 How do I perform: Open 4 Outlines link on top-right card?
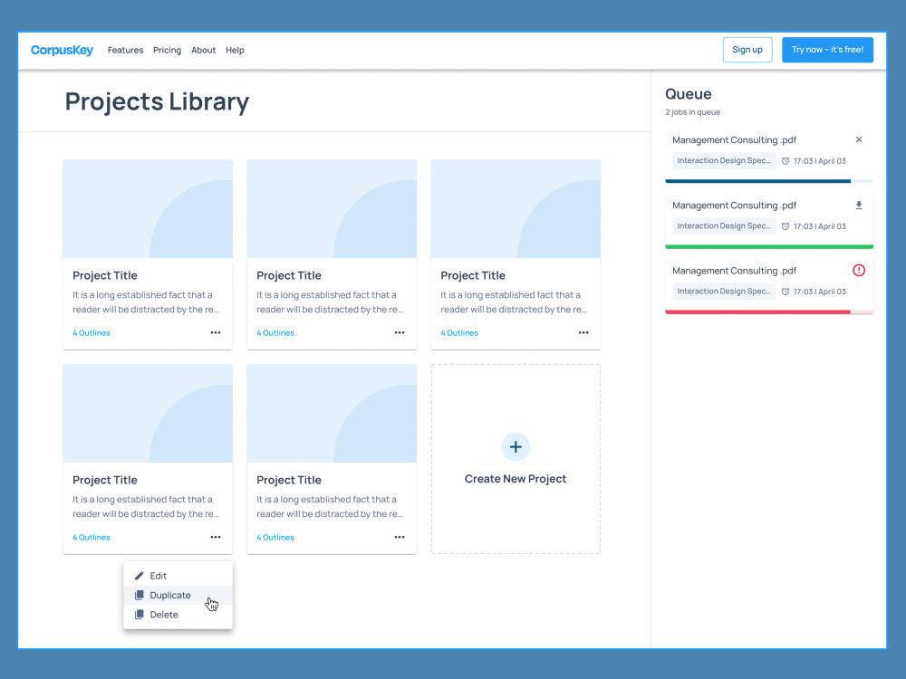(459, 333)
